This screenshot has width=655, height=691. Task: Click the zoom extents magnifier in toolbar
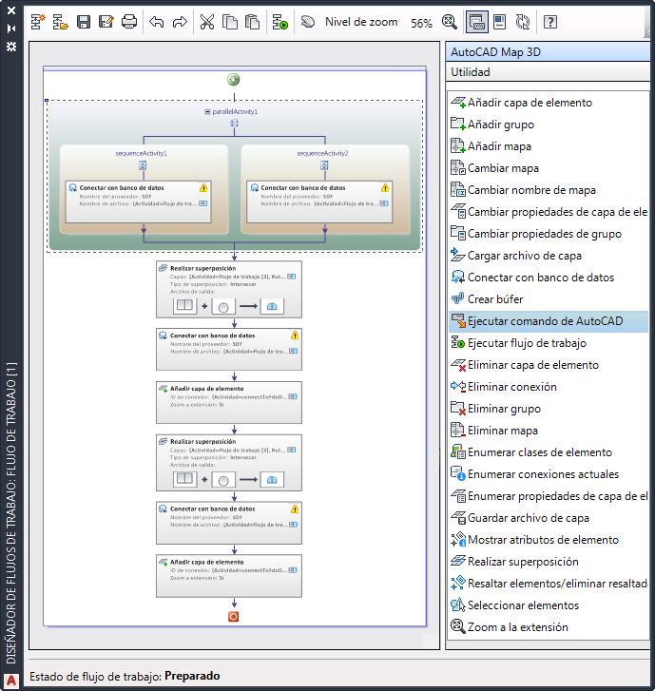coord(449,22)
